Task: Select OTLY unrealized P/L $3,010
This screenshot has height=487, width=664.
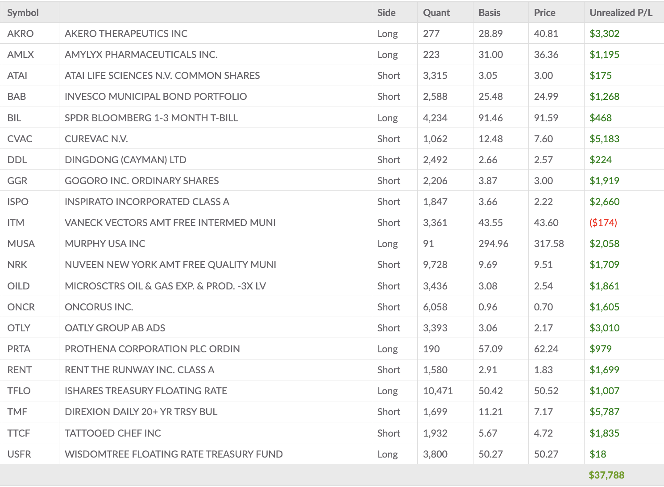Action: click(x=605, y=328)
